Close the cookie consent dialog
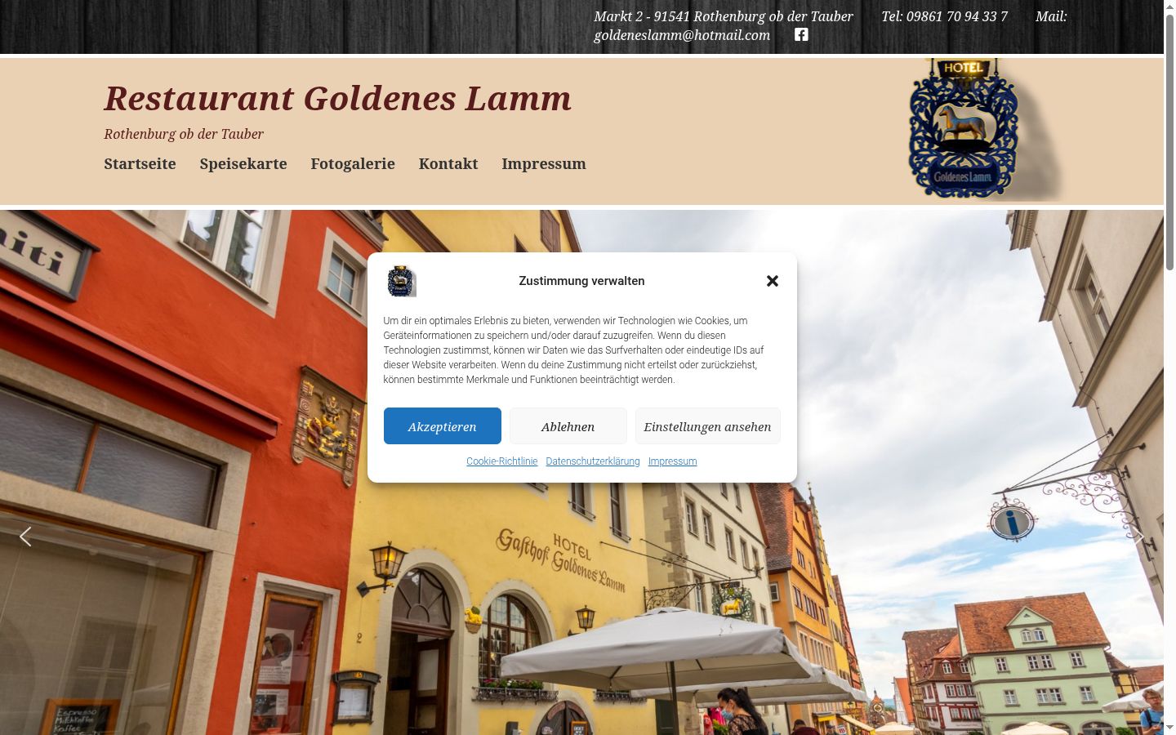 tap(773, 281)
